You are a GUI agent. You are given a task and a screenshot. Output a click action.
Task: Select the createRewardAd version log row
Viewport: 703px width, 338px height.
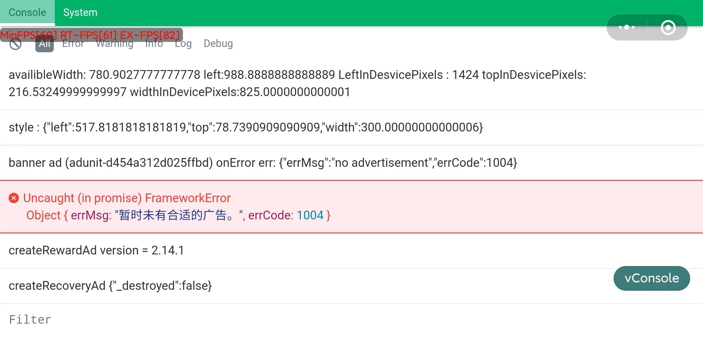click(x=96, y=250)
